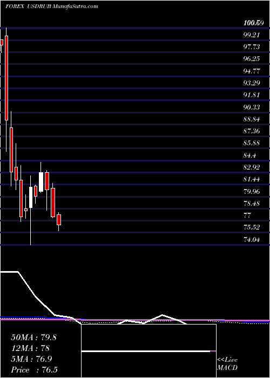Click the 75.52 price axis label
This screenshot has height=378, width=270.
pos(252,227)
